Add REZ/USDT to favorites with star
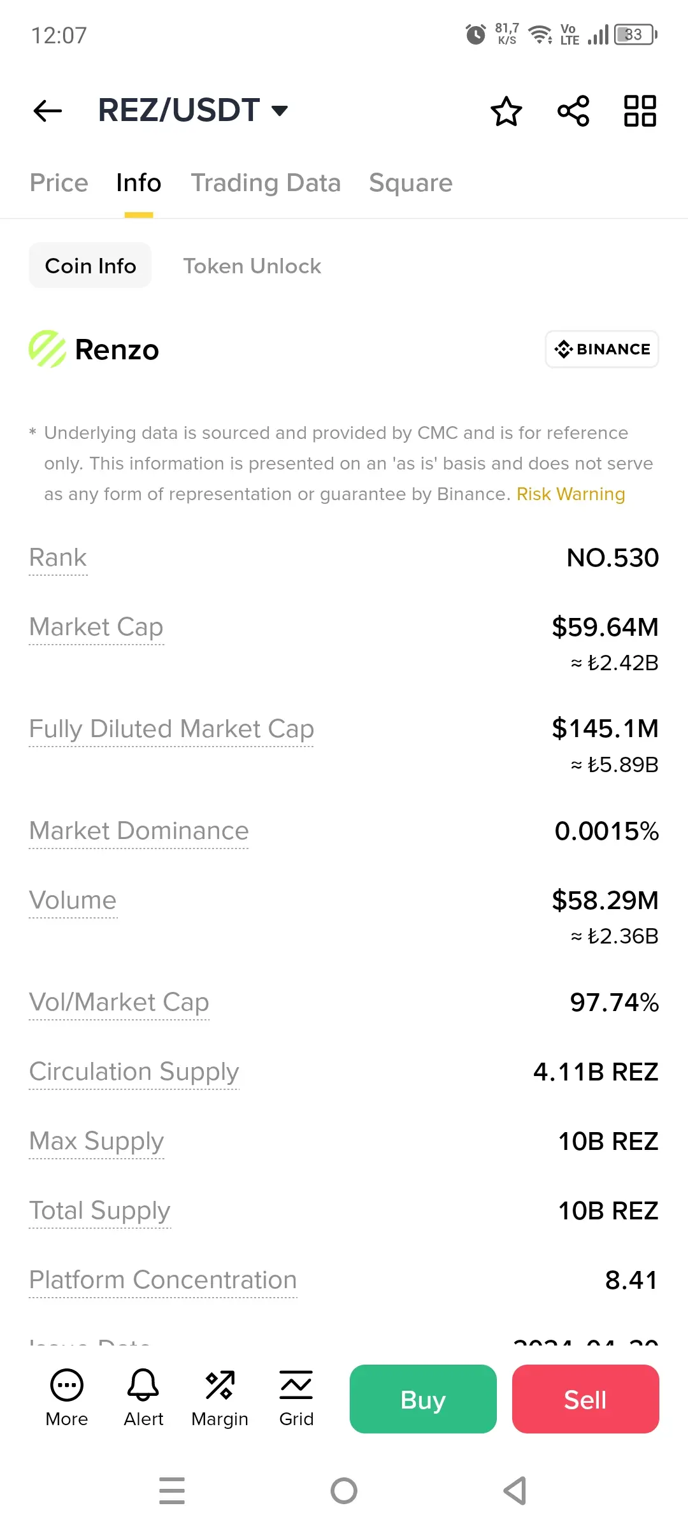The height and width of the screenshot is (1529, 688). pyautogui.click(x=506, y=111)
